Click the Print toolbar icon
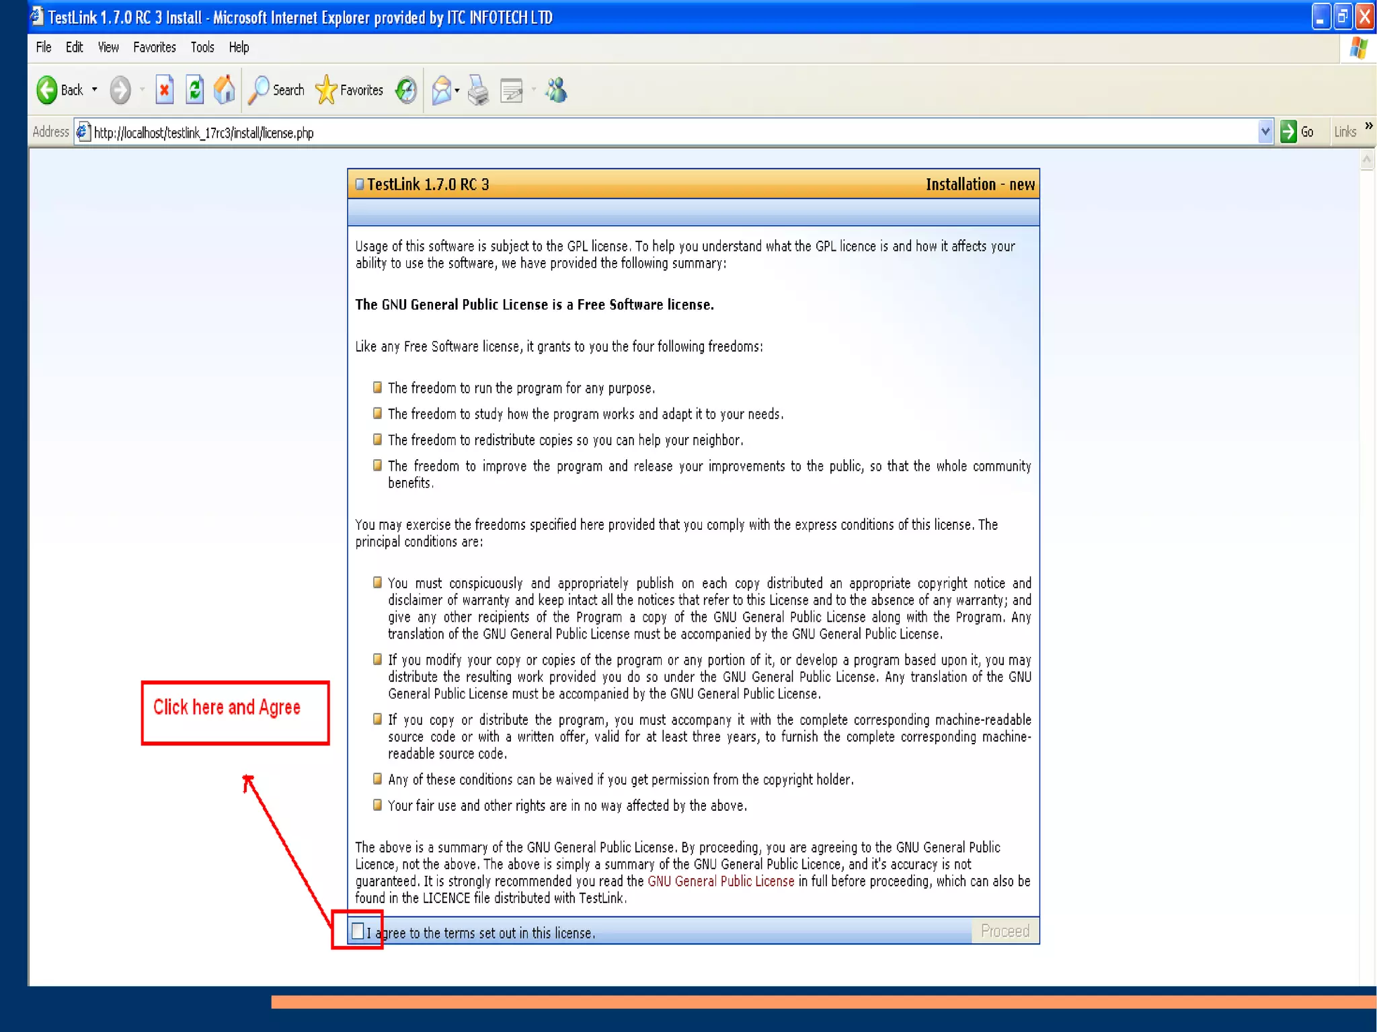Image resolution: width=1377 pixels, height=1032 pixels. point(479,90)
